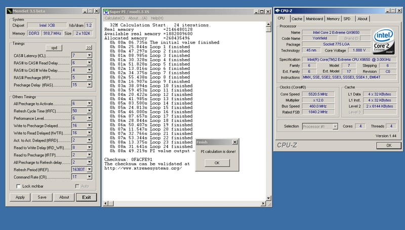Open Refresh Cycle Time (tRFC) dropdown
This screenshot has width=405, height=230.
pyautogui.click(x=90, y=111)
